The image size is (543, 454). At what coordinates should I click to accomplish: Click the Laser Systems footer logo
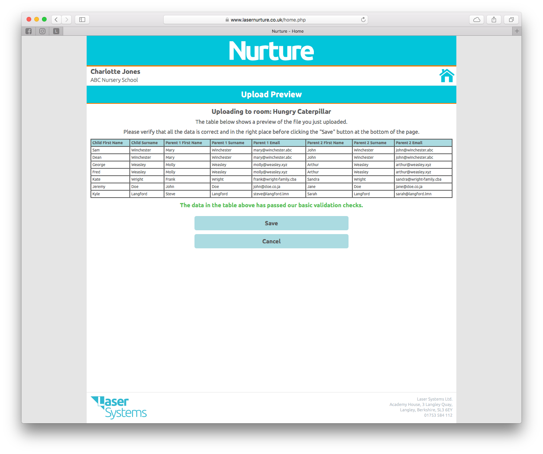coord(119,407)
